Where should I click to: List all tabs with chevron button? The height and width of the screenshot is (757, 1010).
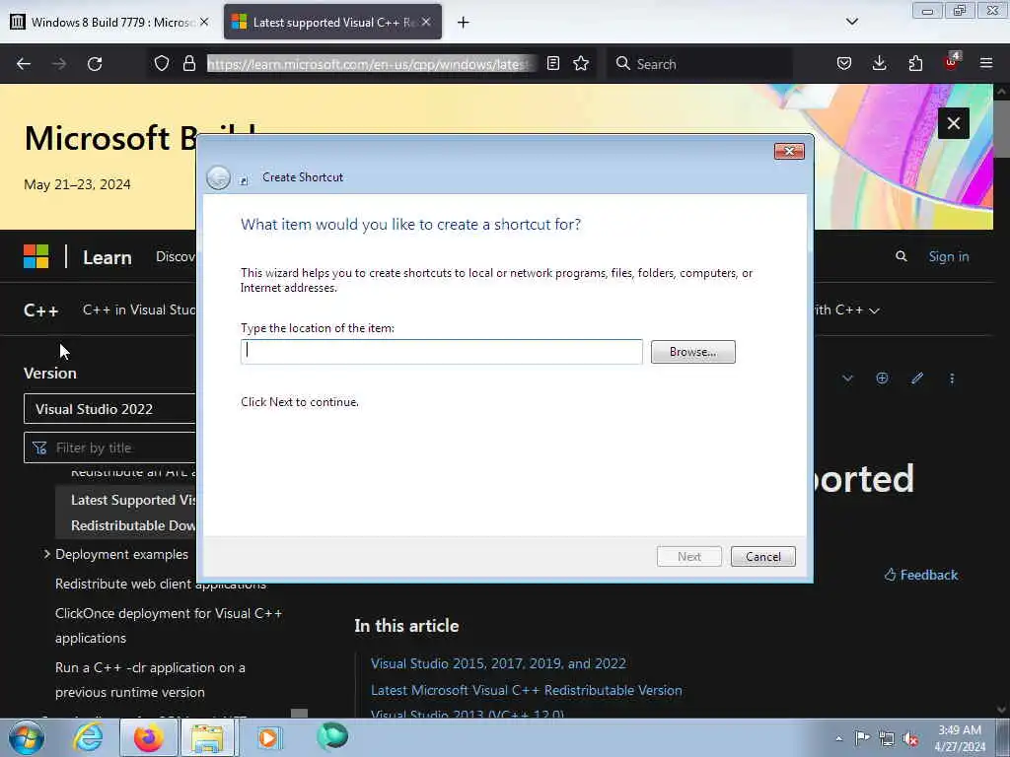pyautogui.click(x=852, y=22)
